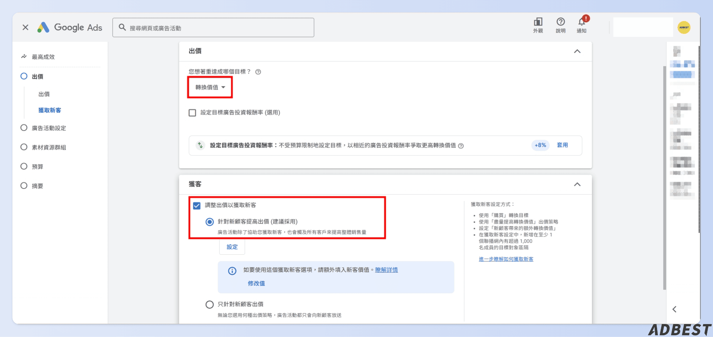Close the campaign editor with the X icon

tap(25, 27)
